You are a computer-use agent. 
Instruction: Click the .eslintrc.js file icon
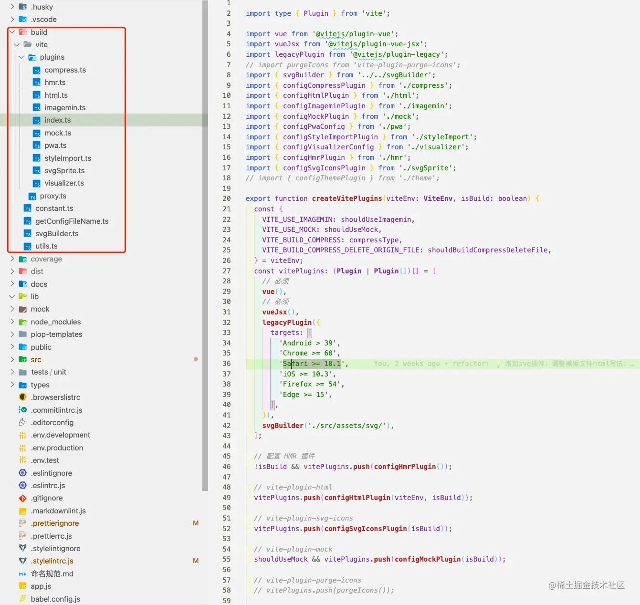[22, 485]
